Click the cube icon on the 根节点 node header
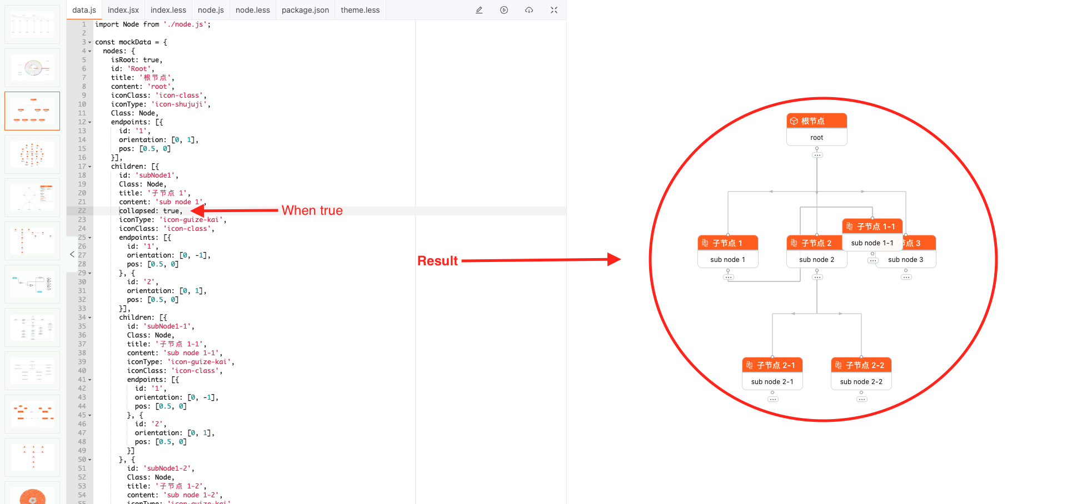Viewport: 1067px width, 504px height. coord(794,120)
